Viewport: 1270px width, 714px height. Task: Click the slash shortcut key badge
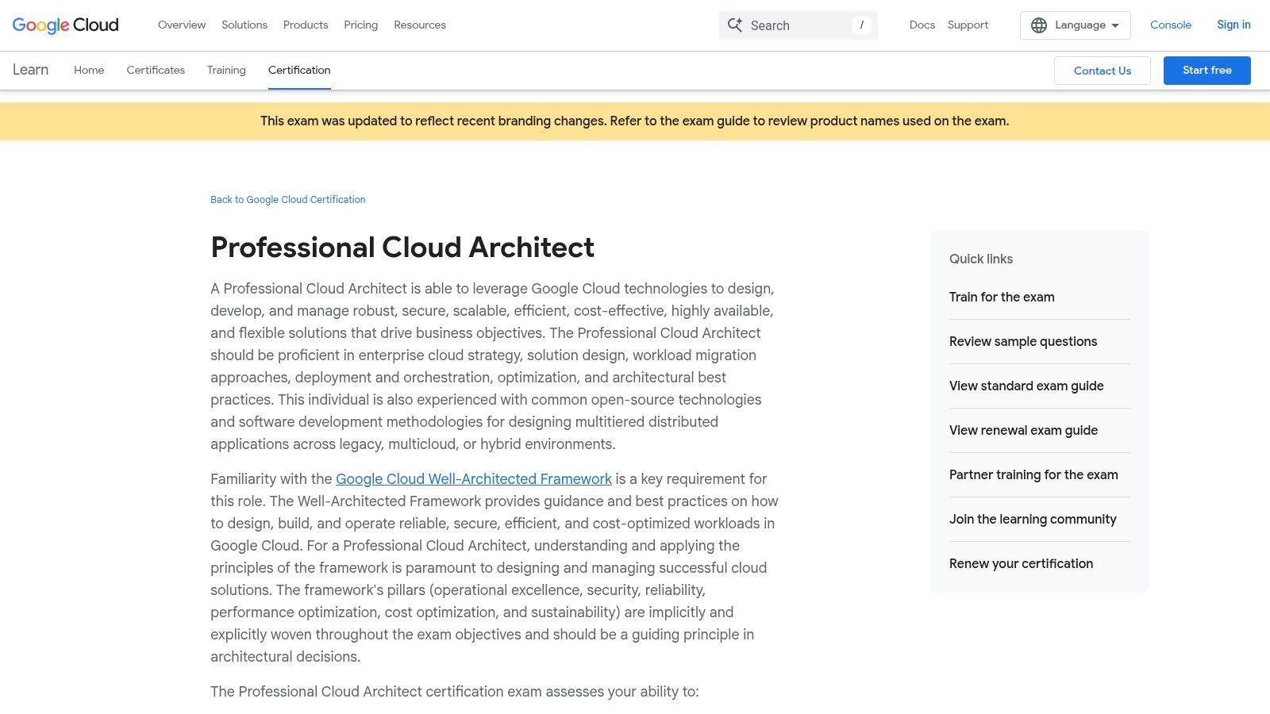(861, 25)
